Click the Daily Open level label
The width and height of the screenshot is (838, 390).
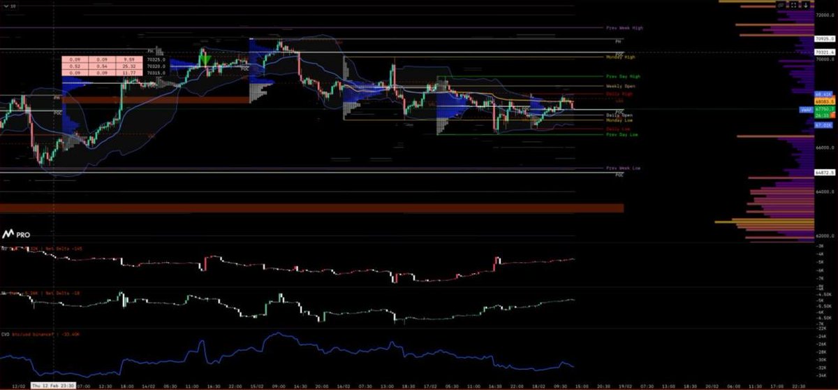[x=619, y=115]
